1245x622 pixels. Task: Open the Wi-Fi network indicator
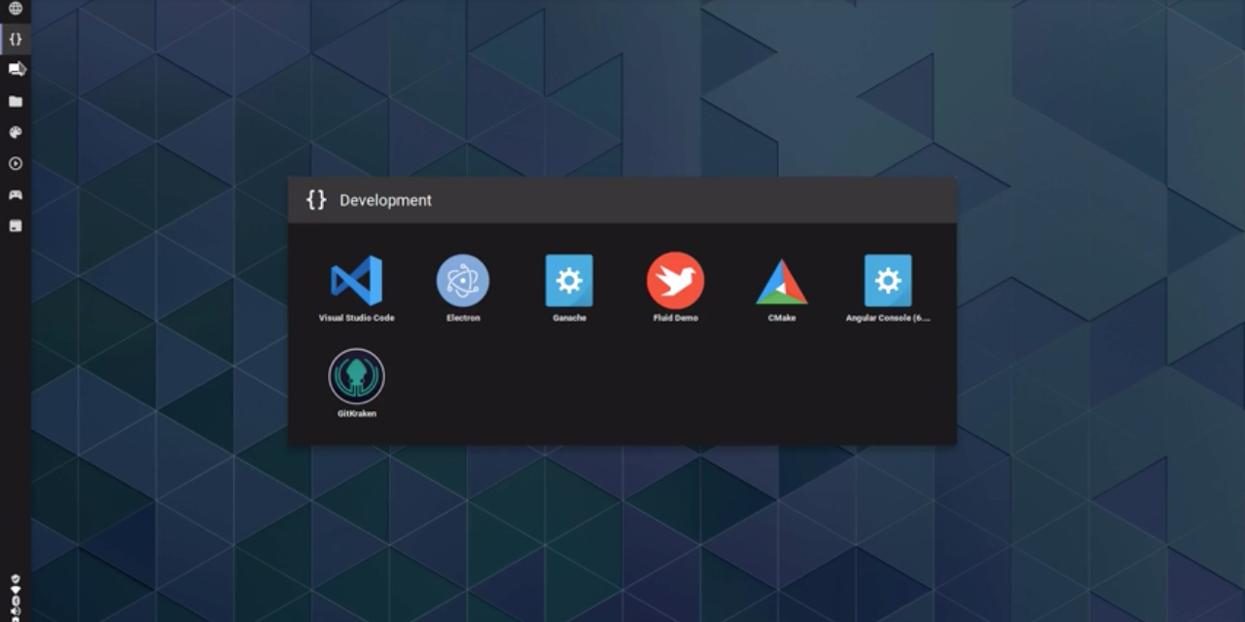tap(15, 589)
